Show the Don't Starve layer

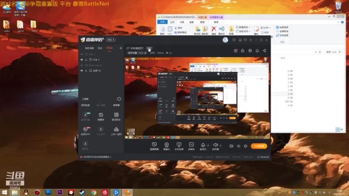tap(82, 65)
